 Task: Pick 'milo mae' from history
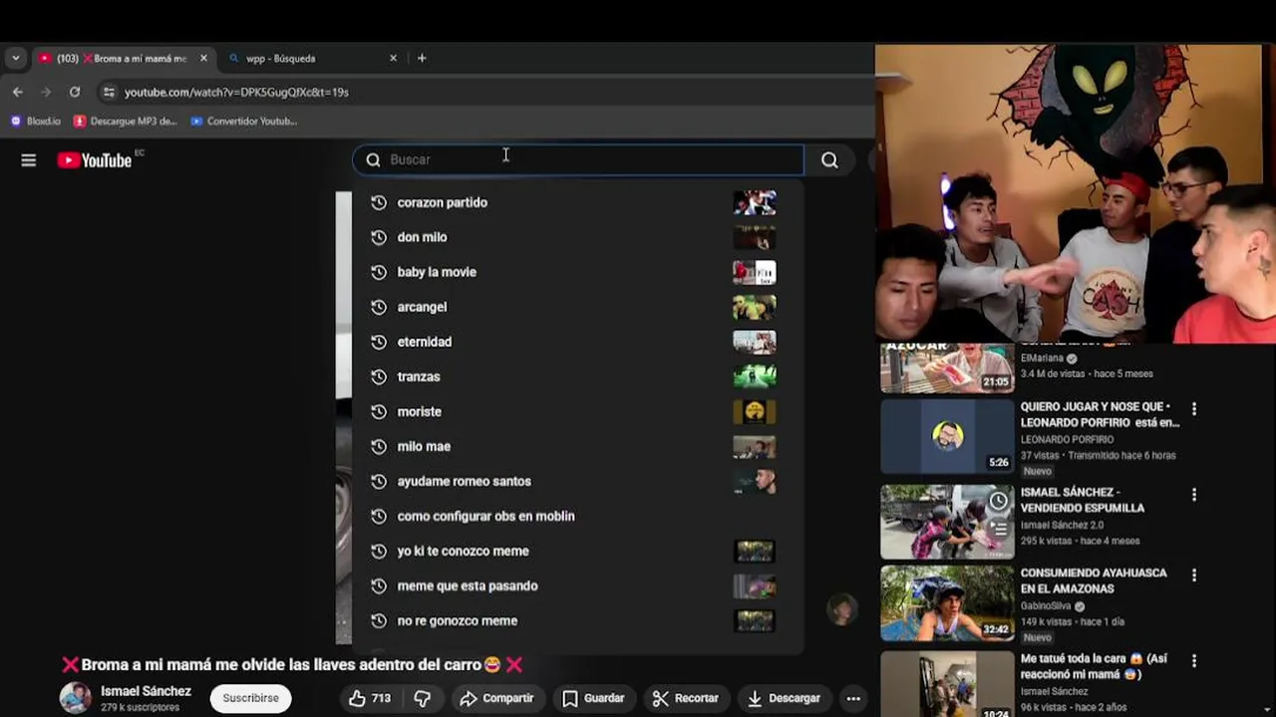pyautogui.click(x=577, y=446)
